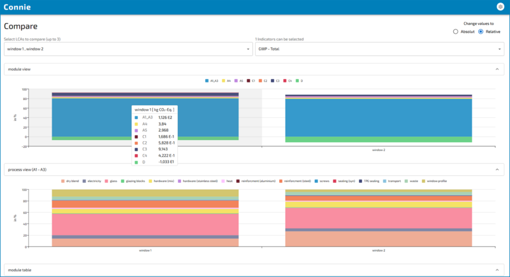Screen dimensions: 510x277
Task: Click the Connie app title
Action: (20, 7)
